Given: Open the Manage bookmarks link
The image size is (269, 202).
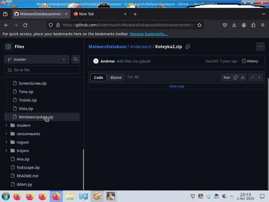Looking at the screenshot, I should click(149, 34).
